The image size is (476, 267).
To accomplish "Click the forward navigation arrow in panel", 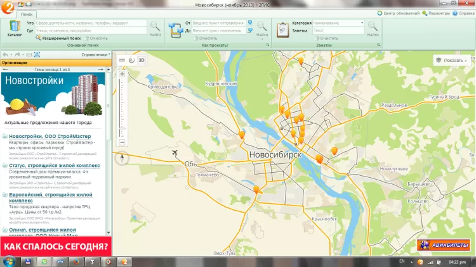I will (x=18, y=54).
